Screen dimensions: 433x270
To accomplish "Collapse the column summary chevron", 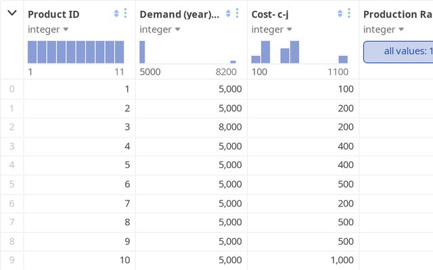I will (12, 13).
